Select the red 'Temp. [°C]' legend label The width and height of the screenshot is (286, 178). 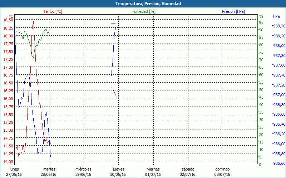[x=53, y=11]
